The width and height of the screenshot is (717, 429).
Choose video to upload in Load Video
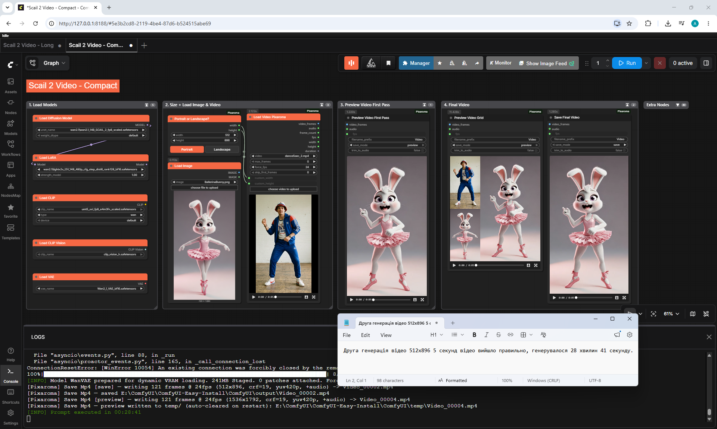(283, 189)
